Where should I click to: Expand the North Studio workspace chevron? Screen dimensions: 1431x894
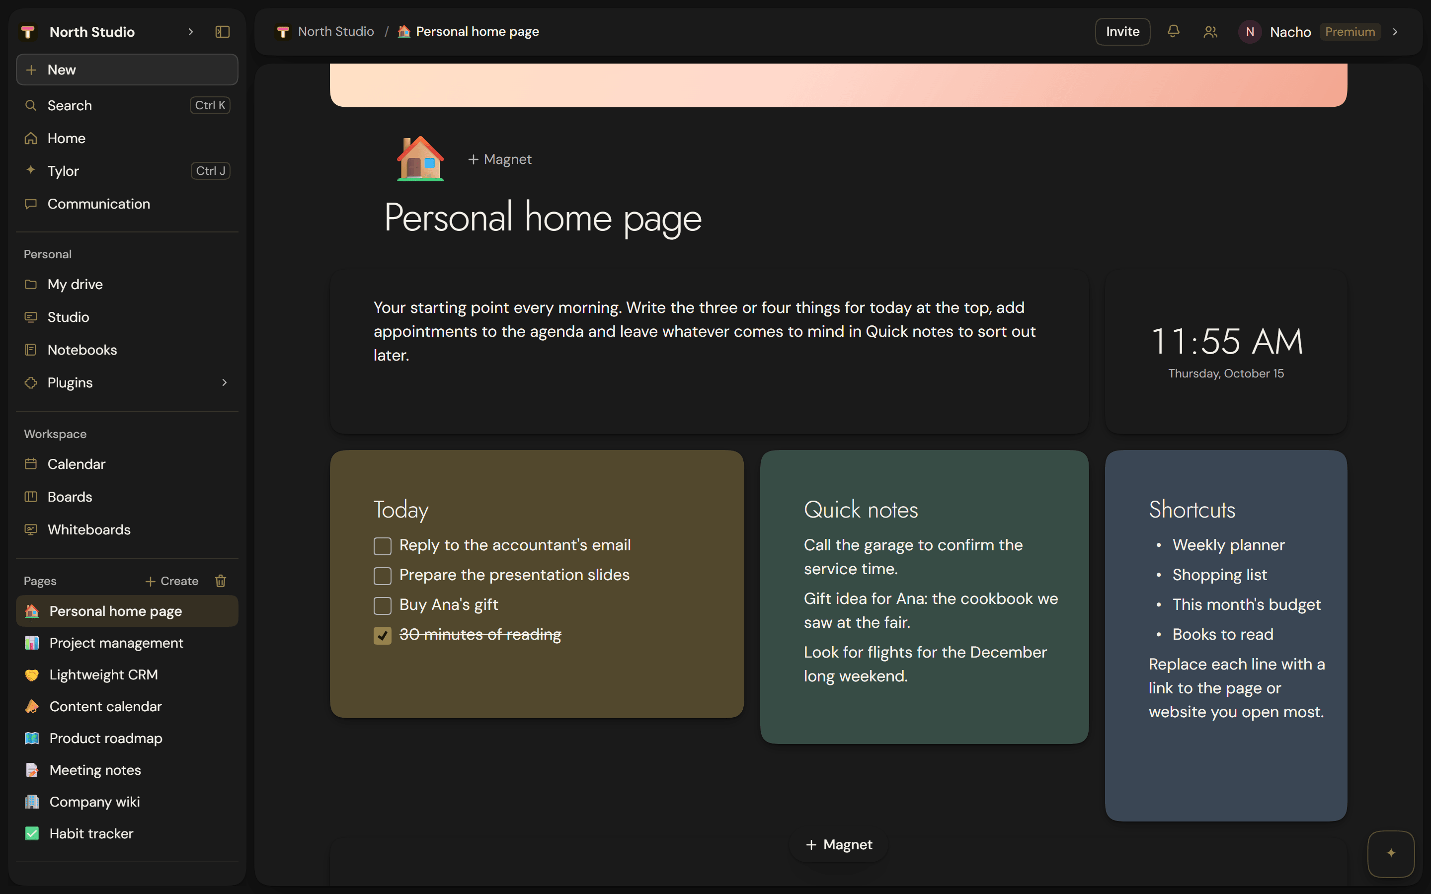[190, 32]
